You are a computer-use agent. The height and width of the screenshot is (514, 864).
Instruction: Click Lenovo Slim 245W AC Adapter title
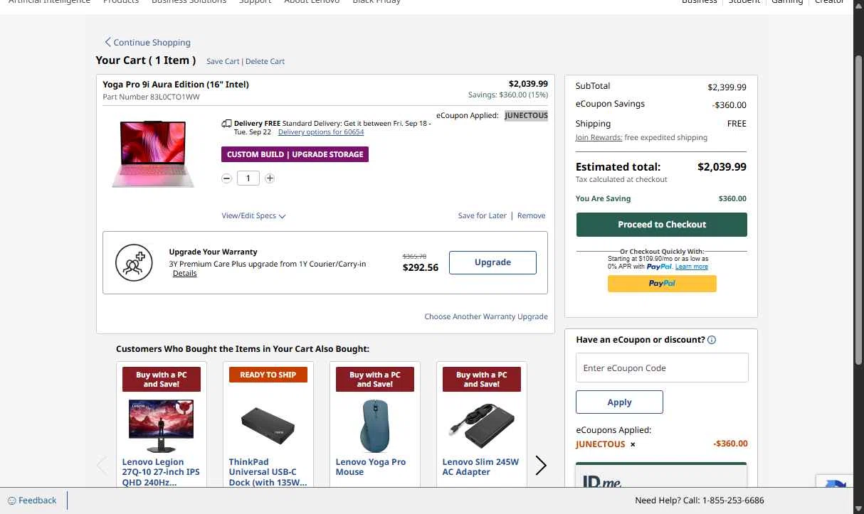[480, 467]
